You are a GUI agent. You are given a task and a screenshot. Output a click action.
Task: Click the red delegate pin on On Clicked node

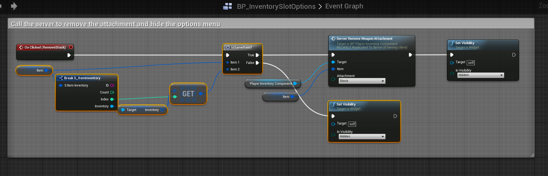71,47
